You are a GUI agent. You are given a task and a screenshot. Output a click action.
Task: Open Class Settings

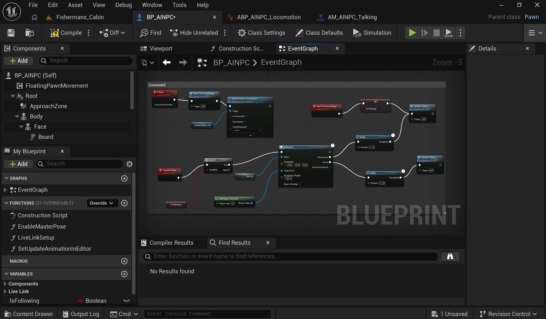262,33
